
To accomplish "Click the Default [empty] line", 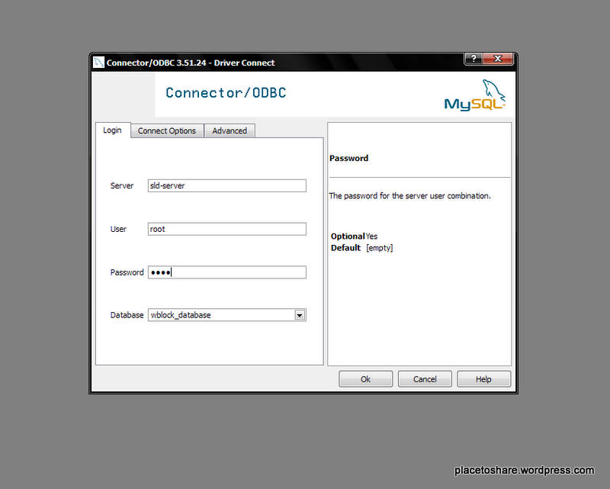I will (x=361, y=248).
